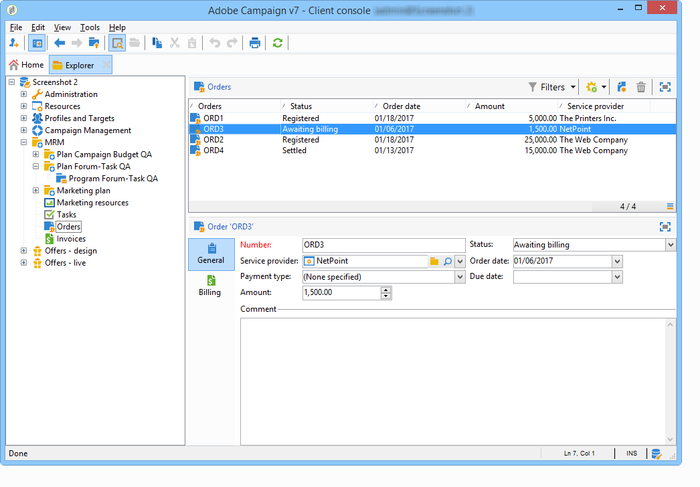Select the General tab

coord(211,254)
